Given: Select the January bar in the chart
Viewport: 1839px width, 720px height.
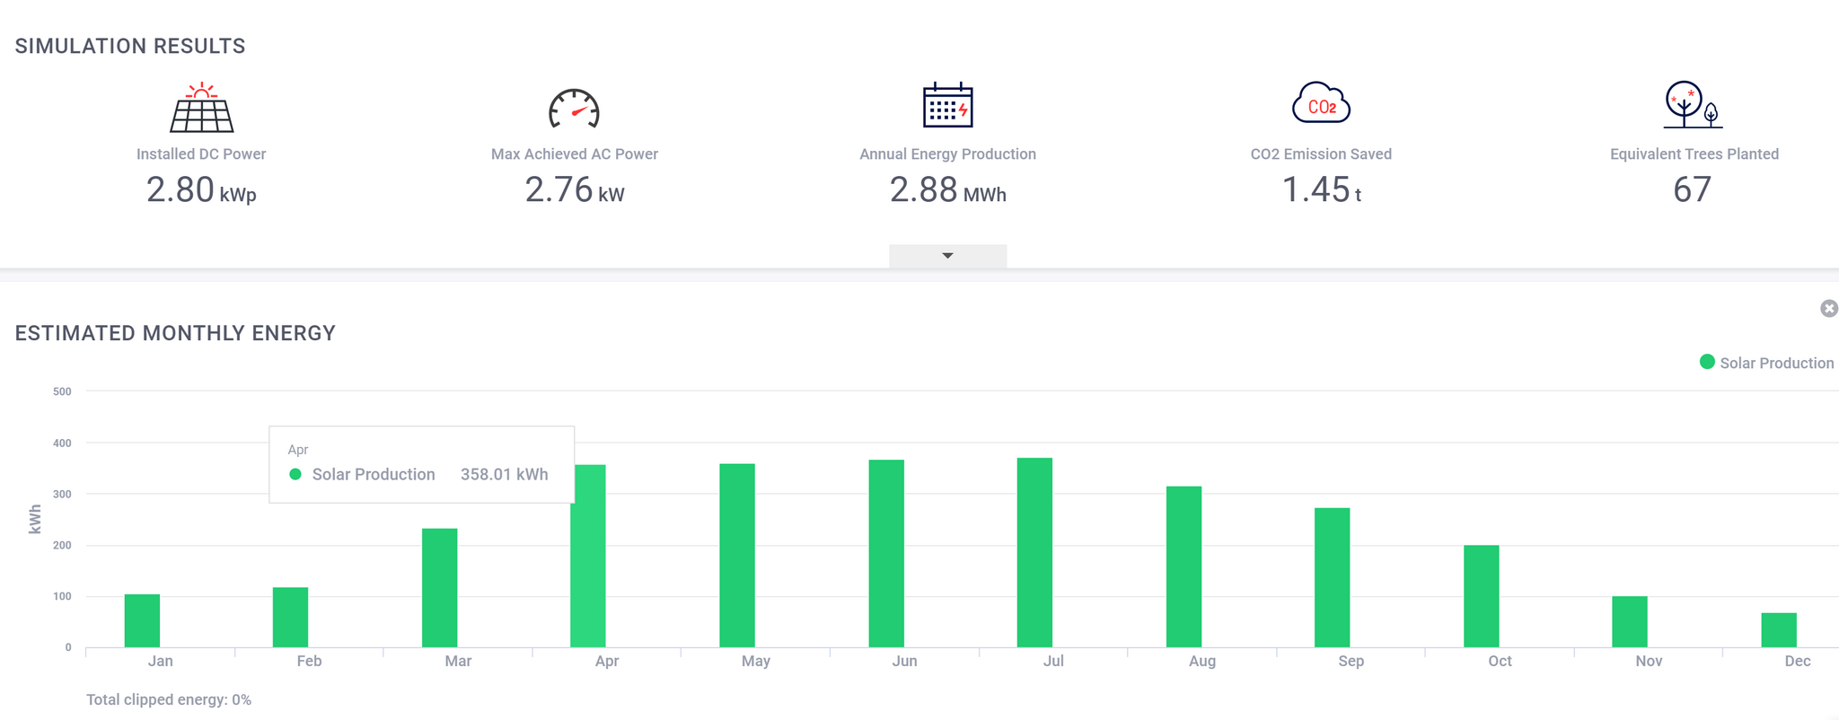Looking at the screenshot, I should point(142,620).
